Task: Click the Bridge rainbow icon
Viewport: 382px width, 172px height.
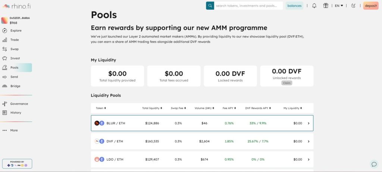Action: coord(4,86)
